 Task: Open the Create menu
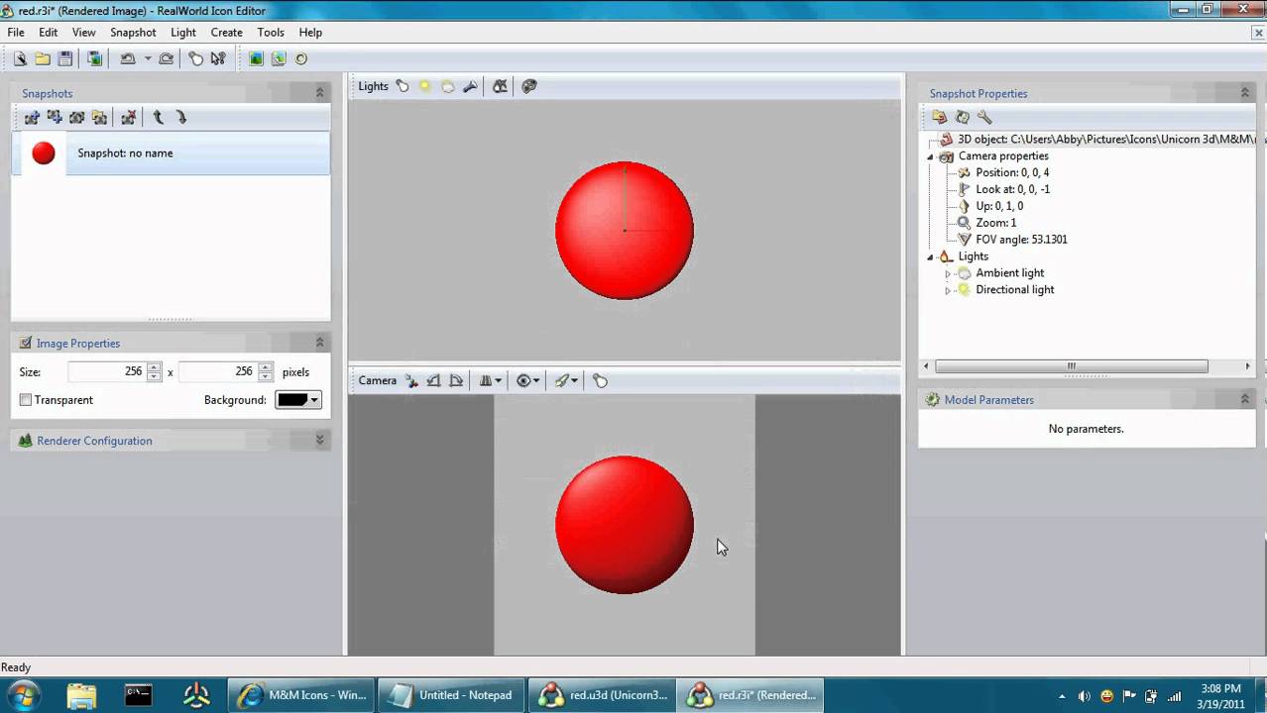pos(226,32)
